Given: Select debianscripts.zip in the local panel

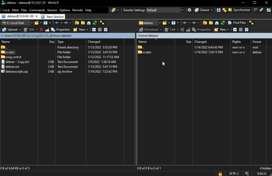Looking at the screenshot, I should (x=16, y=71).
